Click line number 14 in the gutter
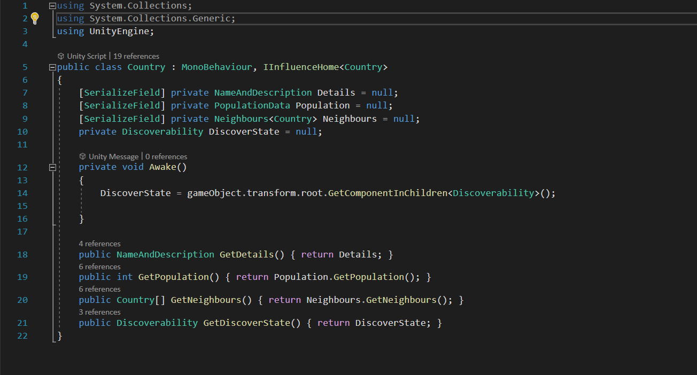This screenshot has height=375, width=697. point(22,192)
